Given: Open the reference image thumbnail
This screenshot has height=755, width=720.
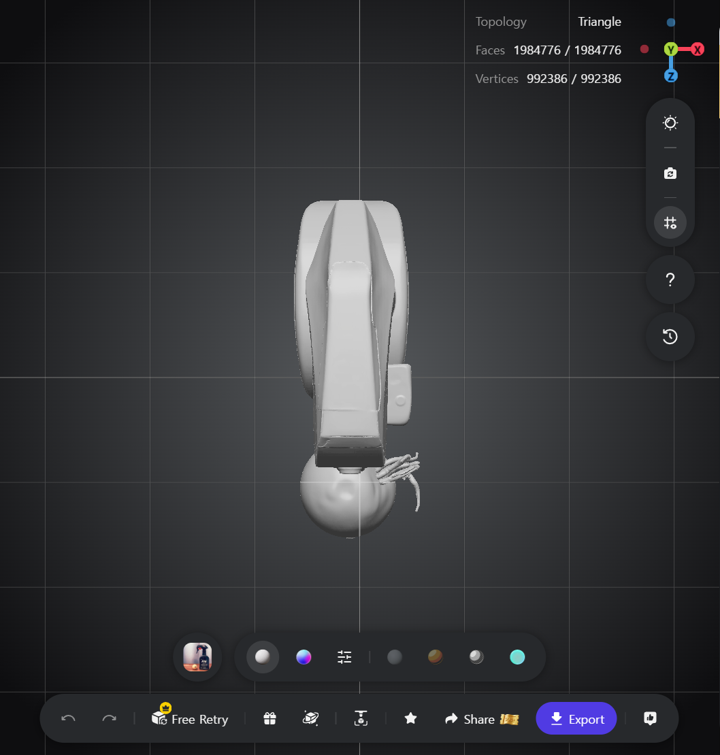Looking at the screenshot, I should 197,657.
